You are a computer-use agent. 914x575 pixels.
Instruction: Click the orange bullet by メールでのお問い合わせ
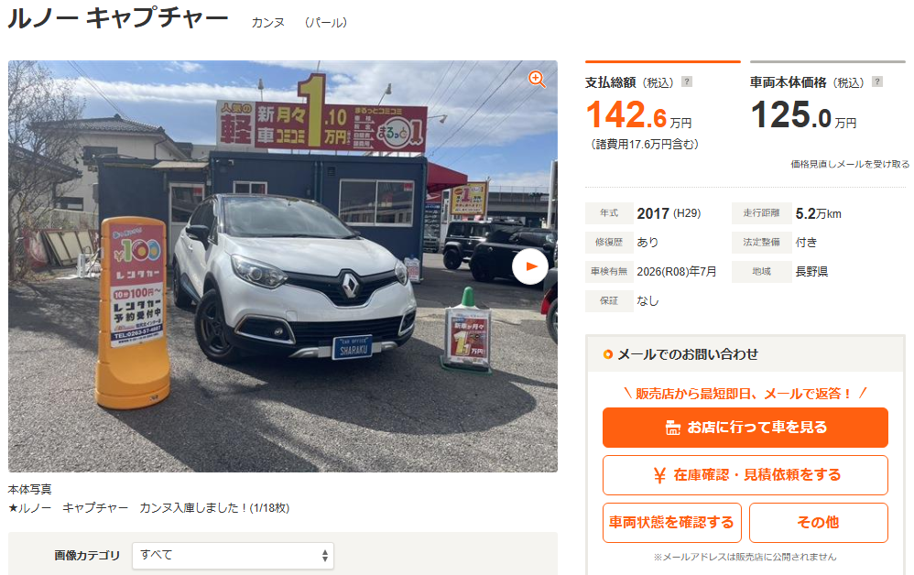click(x=608, y=354)
